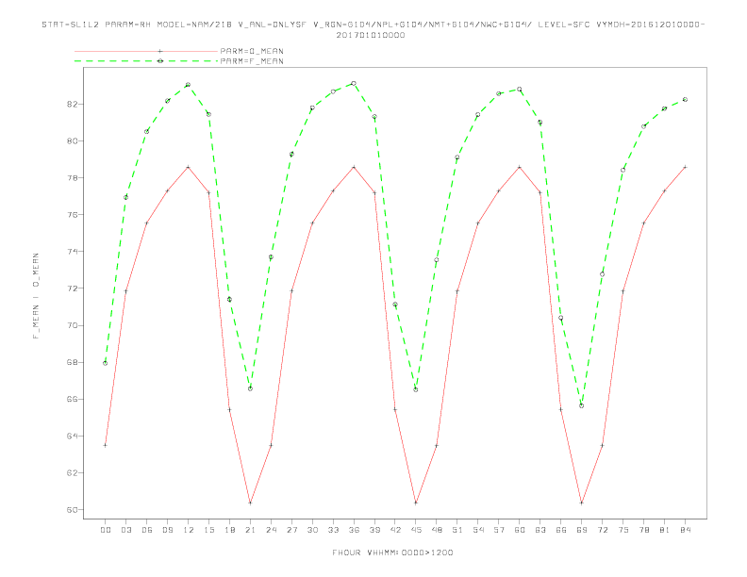The width and height of the screenshot is (747, 577).
Task: Select the O_MEAN plus marker at hour 00
Action: (106, 446)
